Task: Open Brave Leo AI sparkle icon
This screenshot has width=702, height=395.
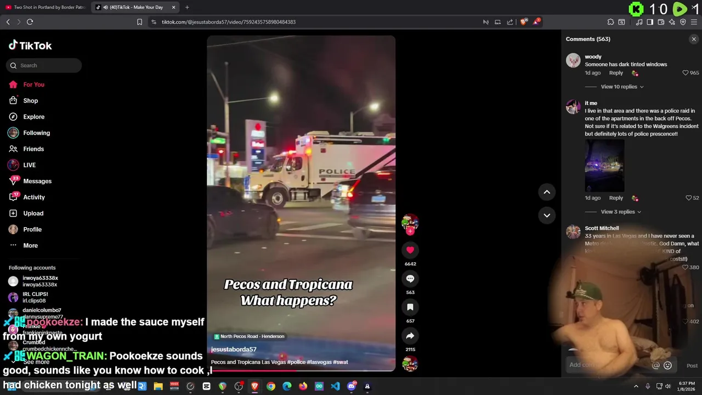Action: point(672,22)
